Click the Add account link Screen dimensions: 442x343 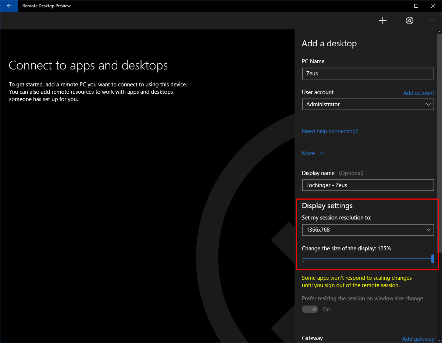click(418, 93)
